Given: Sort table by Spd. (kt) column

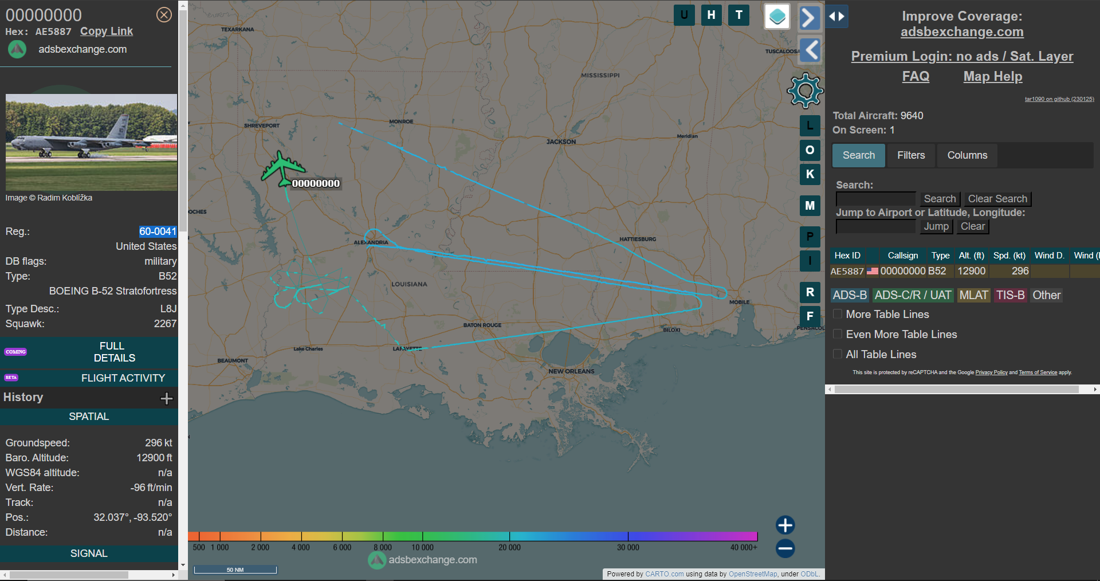Looking at the screenshot, I should pyautogui.click(x=1009, y=256).
